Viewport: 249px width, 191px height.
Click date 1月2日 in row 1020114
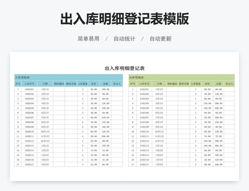pyautogui.click(x=45, y=151)
